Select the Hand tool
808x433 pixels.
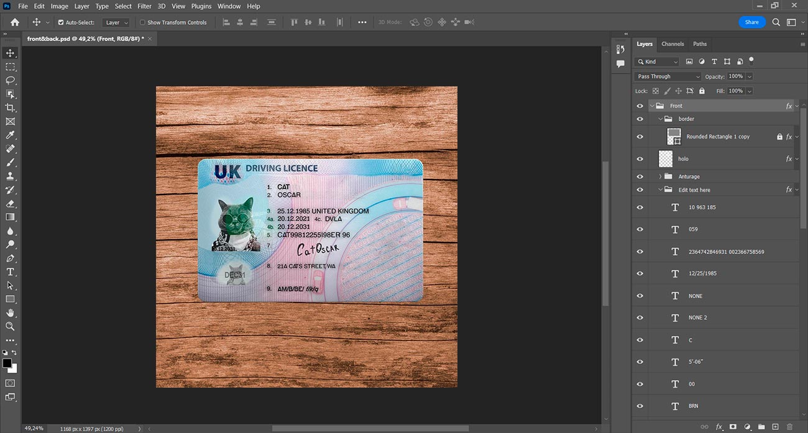point(10,312)
